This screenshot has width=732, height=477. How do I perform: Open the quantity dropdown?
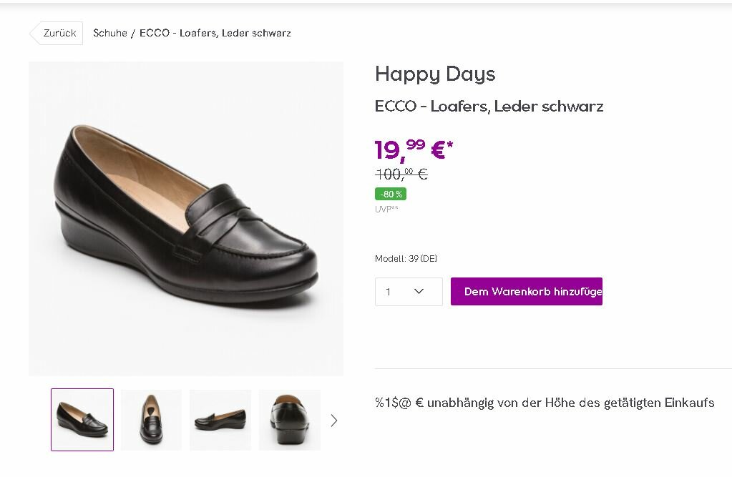pyautogui.click(x=409, y=292)
